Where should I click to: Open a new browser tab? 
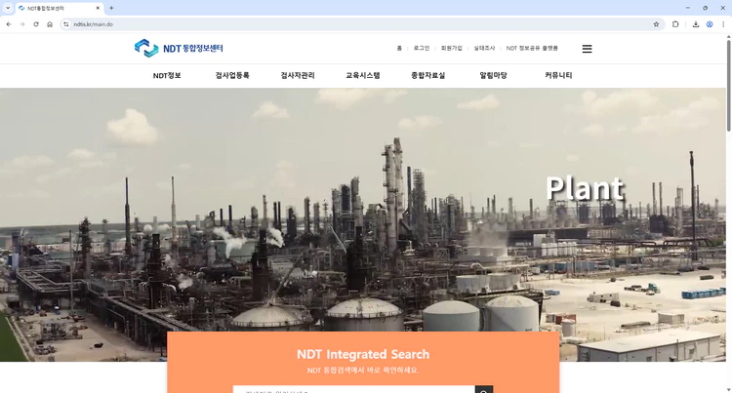(x=111, y=8)
